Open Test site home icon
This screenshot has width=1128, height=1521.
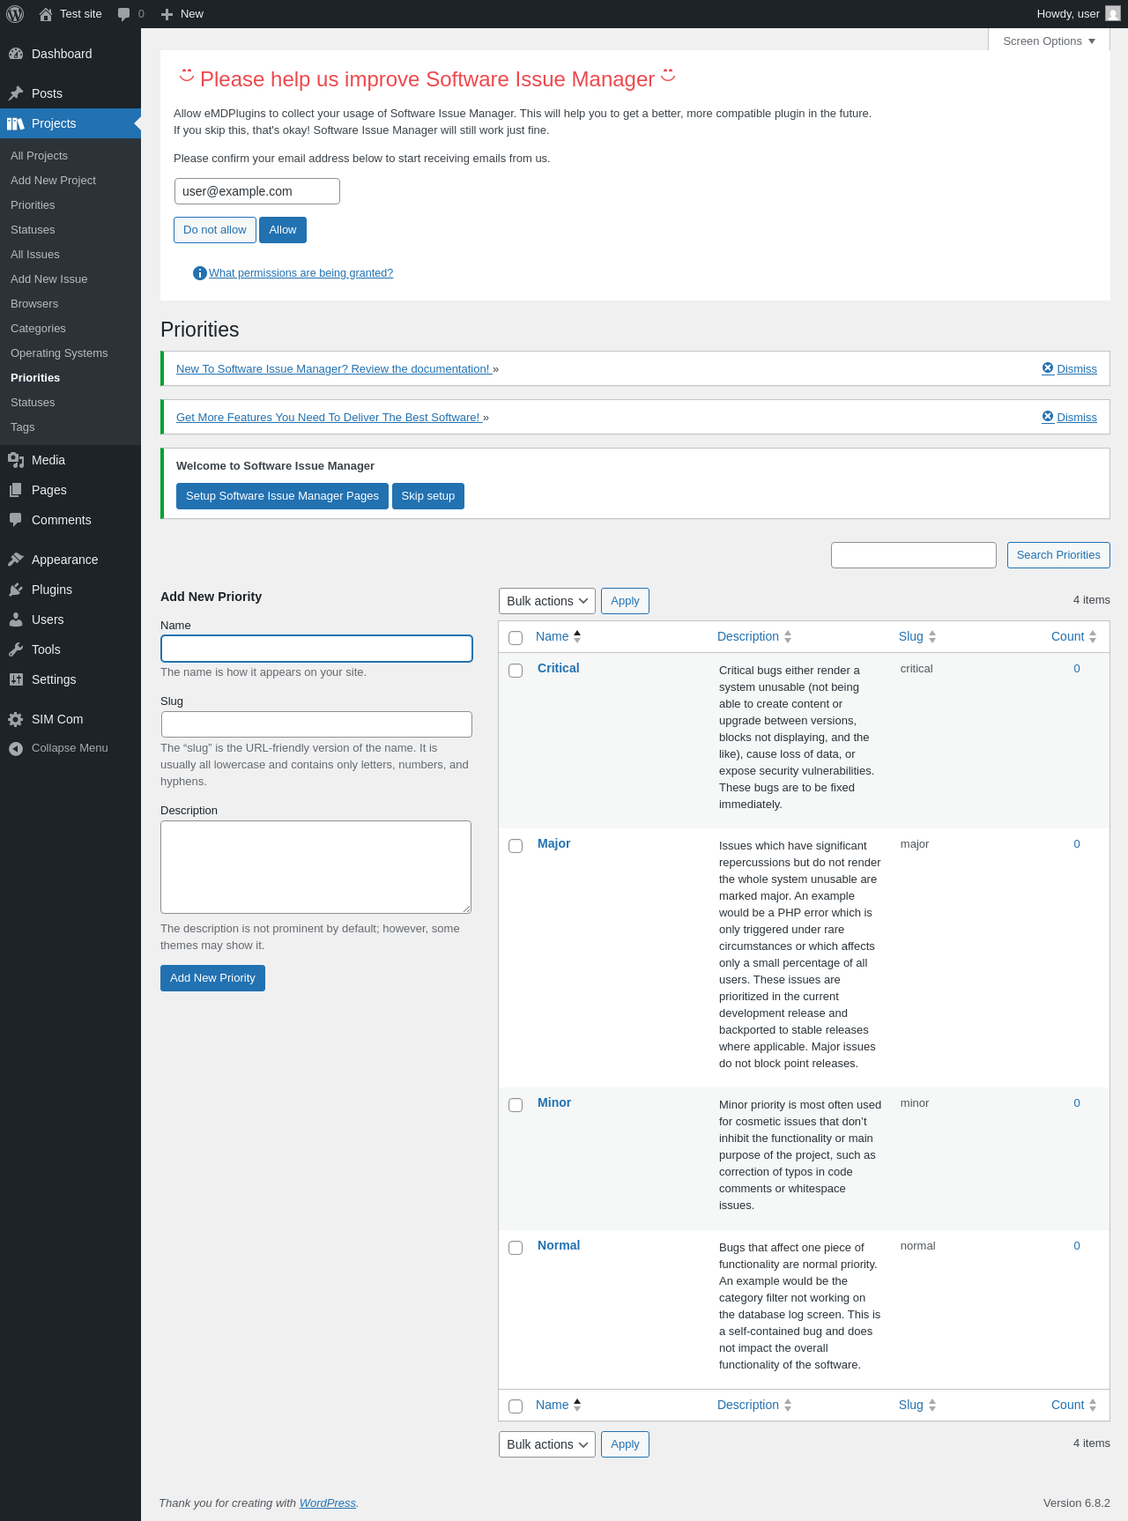coord(46,14)
